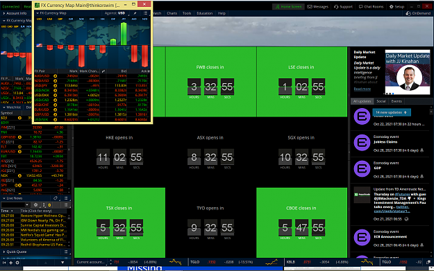Screen dimensions: 434x271
Task: Open the ECB Announcement Econoday event
Action: tap(390, 237)
